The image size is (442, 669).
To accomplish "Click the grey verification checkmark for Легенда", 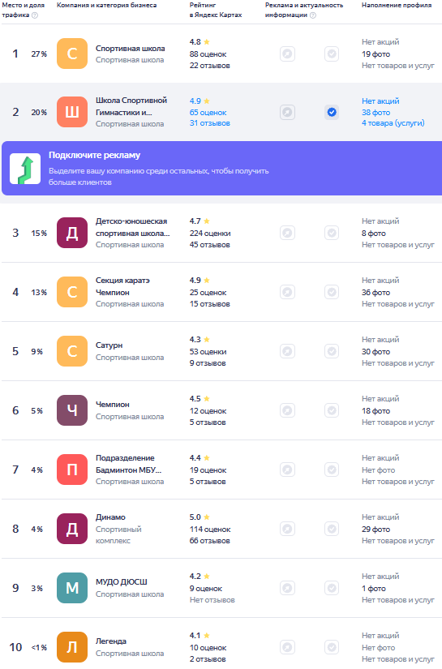I will coord(332,647).
